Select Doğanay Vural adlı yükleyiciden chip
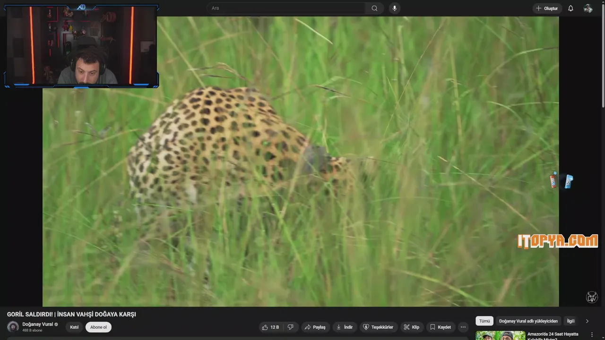The width and height of the screenshot is (605, 340). (528, 321)
